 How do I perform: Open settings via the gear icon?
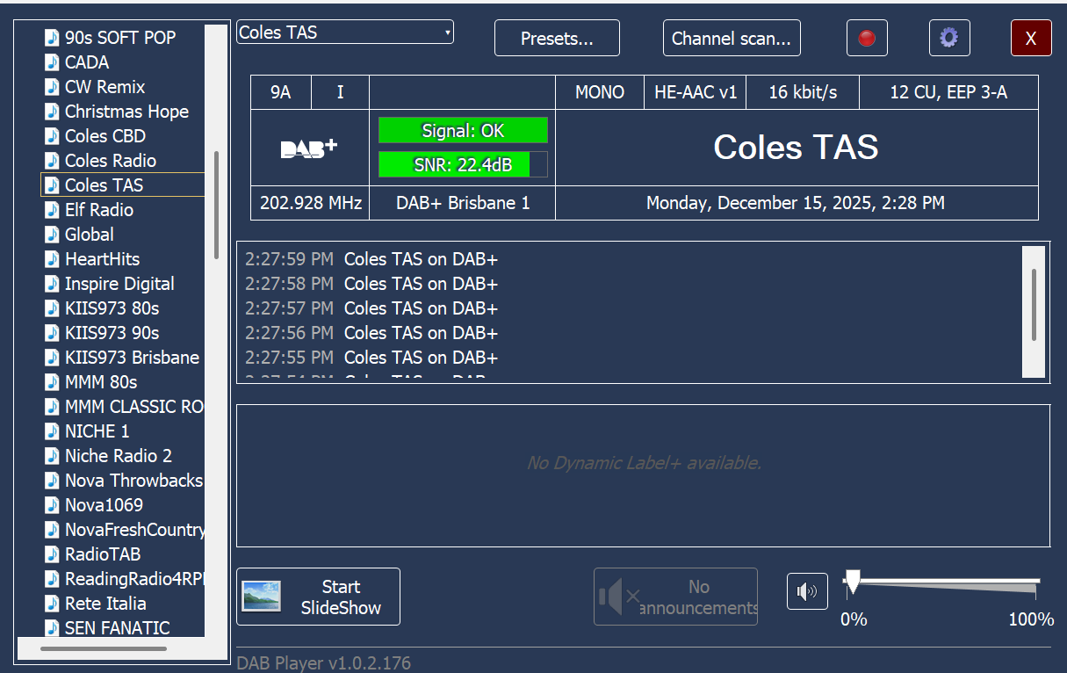pyautogui.click(x=949, y=38)
